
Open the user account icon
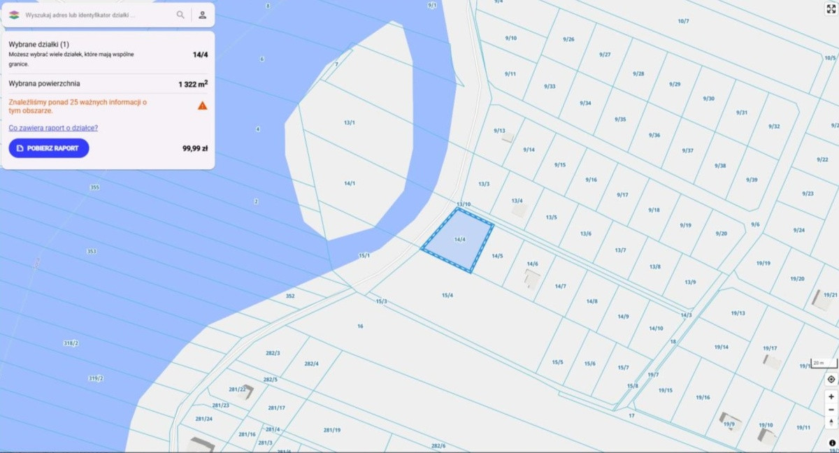202,15
